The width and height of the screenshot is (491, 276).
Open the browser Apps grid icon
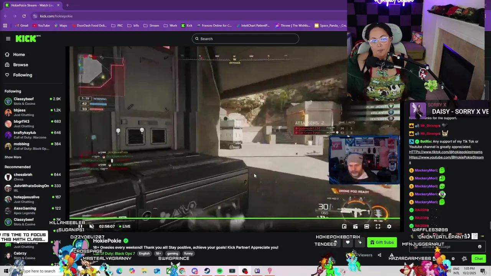(x=5, y=26)
